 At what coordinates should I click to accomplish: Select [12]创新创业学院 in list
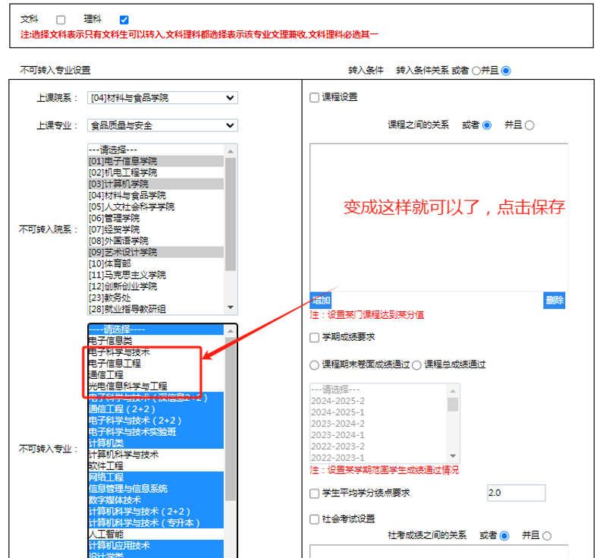[x=155, y=286]
